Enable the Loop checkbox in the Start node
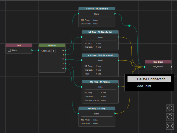Viewport: 177px width, 133px height. pyautogui.click(x=9, y=50)
